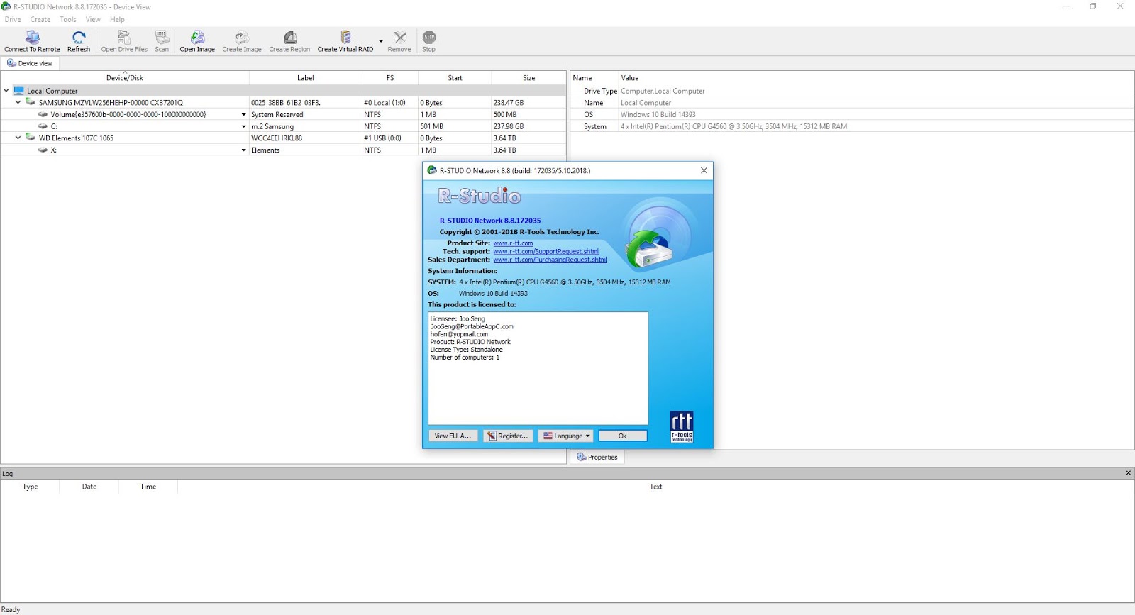The height and width of the screenshot is (615, 1135).
Task: Click the Date column in Log
Action: click(89, 487)
